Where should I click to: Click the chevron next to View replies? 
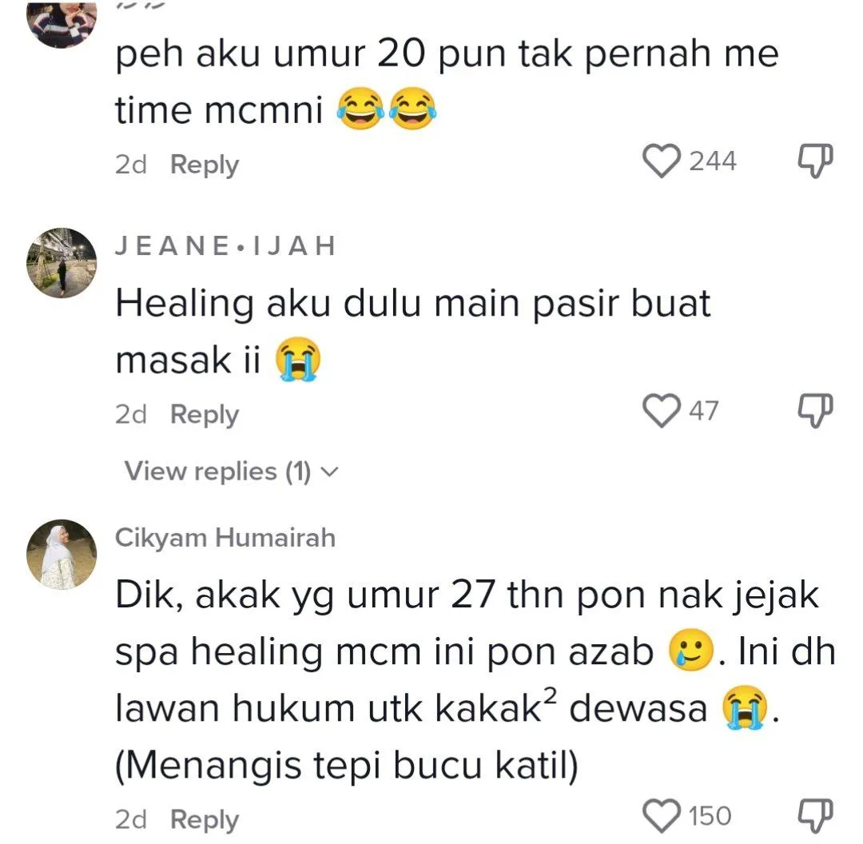coord(330,472)
